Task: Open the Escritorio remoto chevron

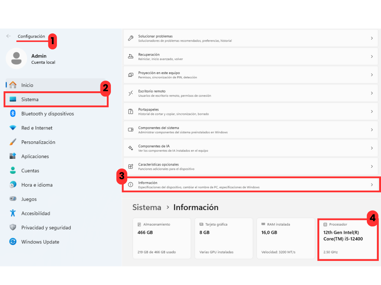Action: 372,93
